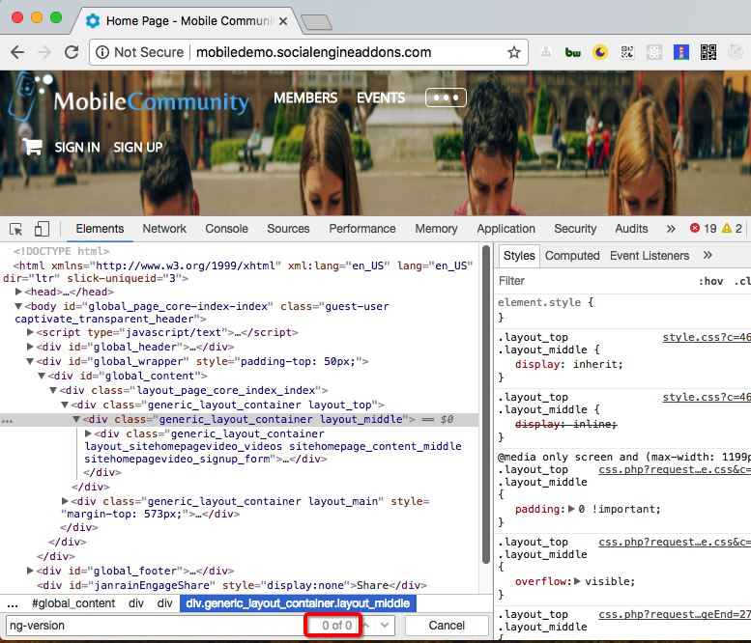Switch to the Audits panel tab

(631, 229)
